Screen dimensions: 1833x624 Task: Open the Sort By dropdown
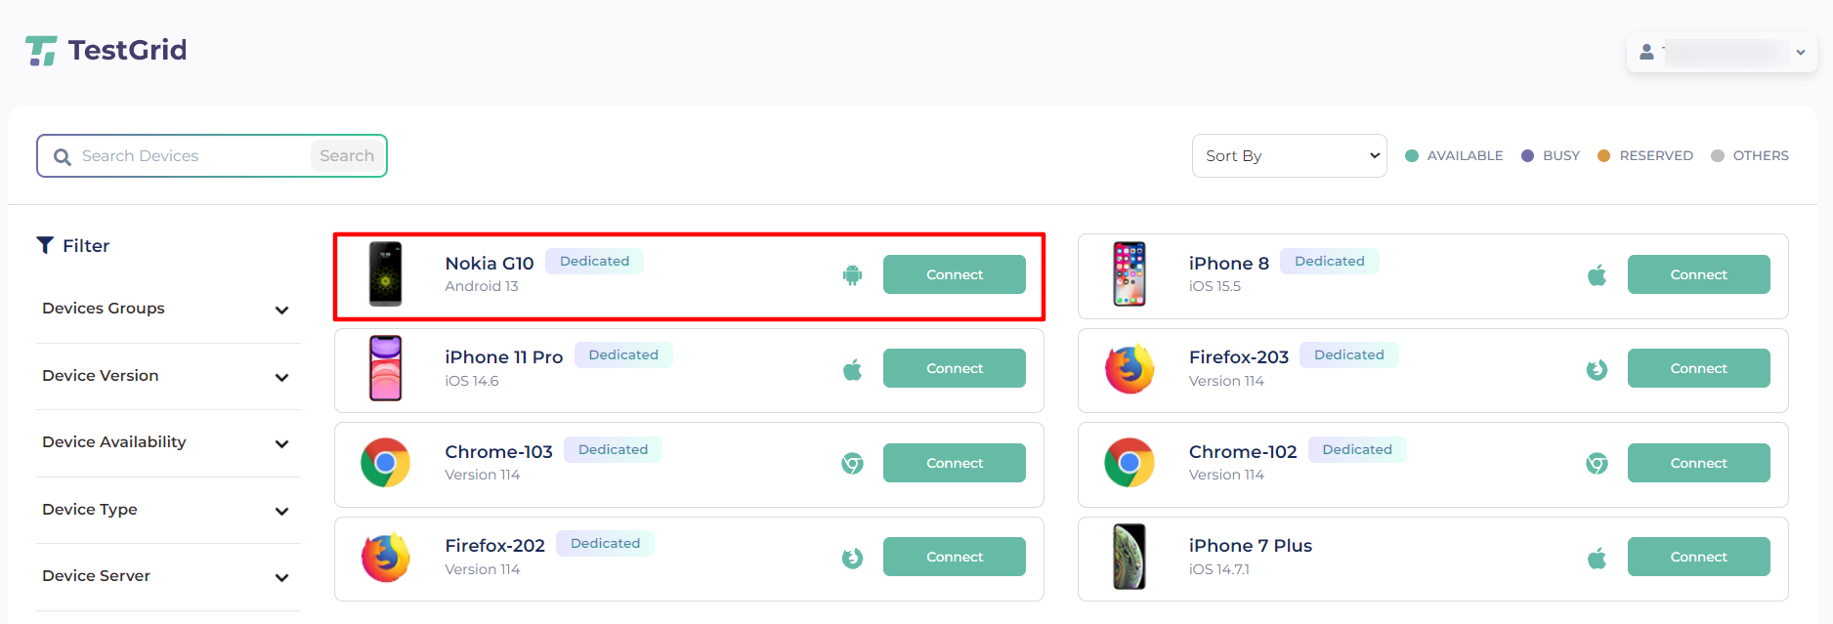1289,156
